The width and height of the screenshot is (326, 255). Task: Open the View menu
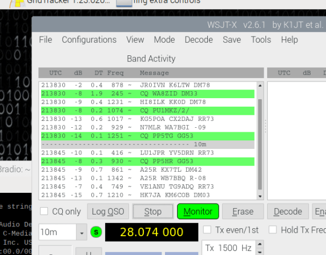click(x=135, y=39)
